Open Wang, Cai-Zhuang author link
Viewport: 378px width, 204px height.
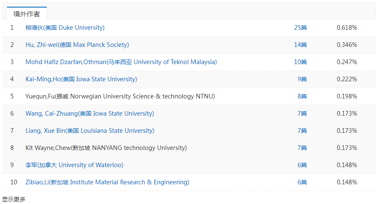point(90,114)
